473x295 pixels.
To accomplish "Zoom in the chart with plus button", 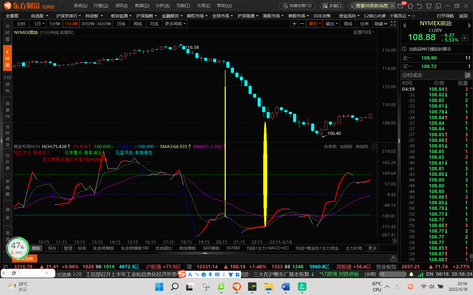I will pyautogui.click(x=294, y=24).
